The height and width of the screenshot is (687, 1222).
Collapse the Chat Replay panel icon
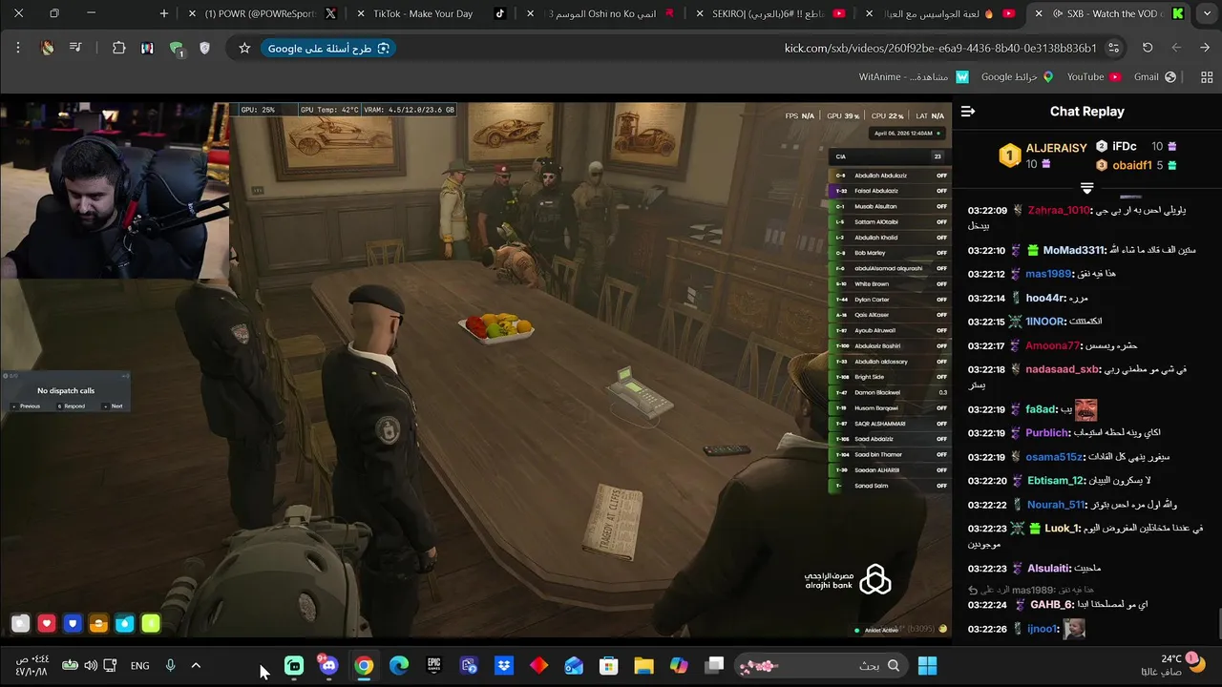point(968,112)
